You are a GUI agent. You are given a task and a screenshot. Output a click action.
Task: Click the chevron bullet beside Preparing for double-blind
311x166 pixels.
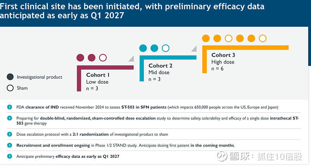9,118
